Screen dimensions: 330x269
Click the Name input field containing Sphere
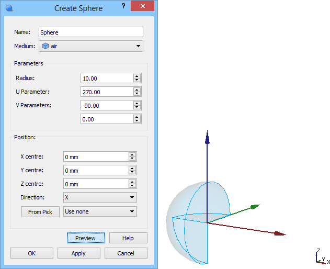pos(91,32)
